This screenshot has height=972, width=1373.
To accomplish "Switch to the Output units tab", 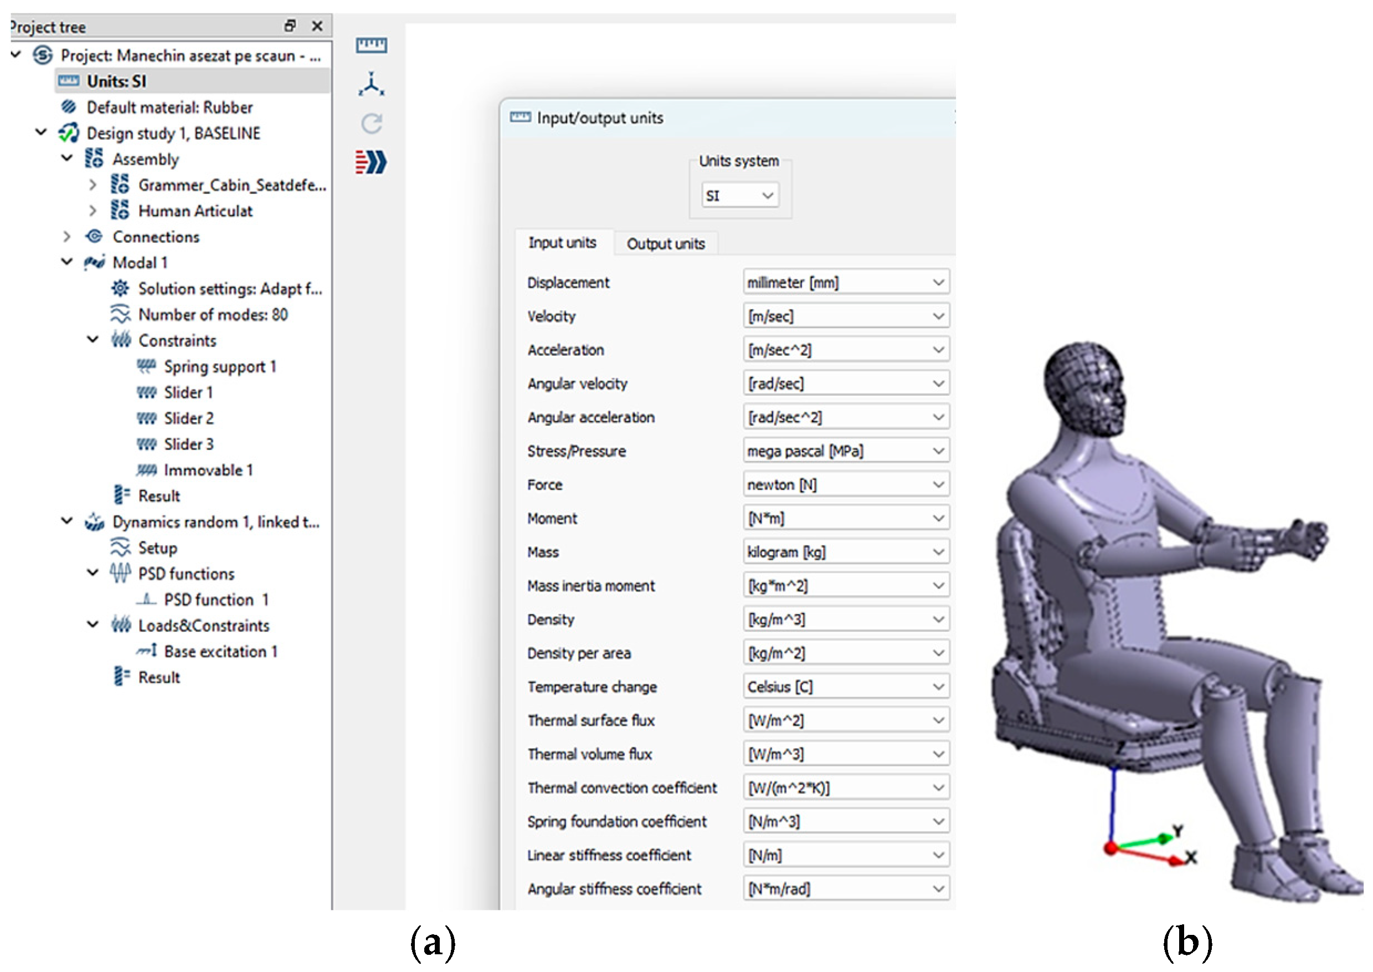I will (665, 244).
